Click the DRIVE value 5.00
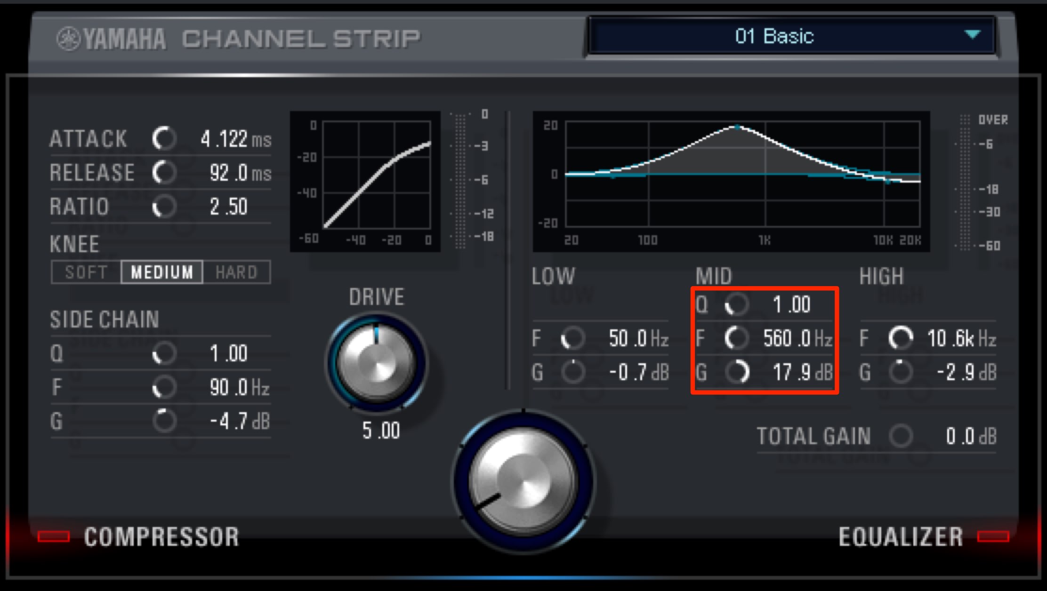 point(381,431)
